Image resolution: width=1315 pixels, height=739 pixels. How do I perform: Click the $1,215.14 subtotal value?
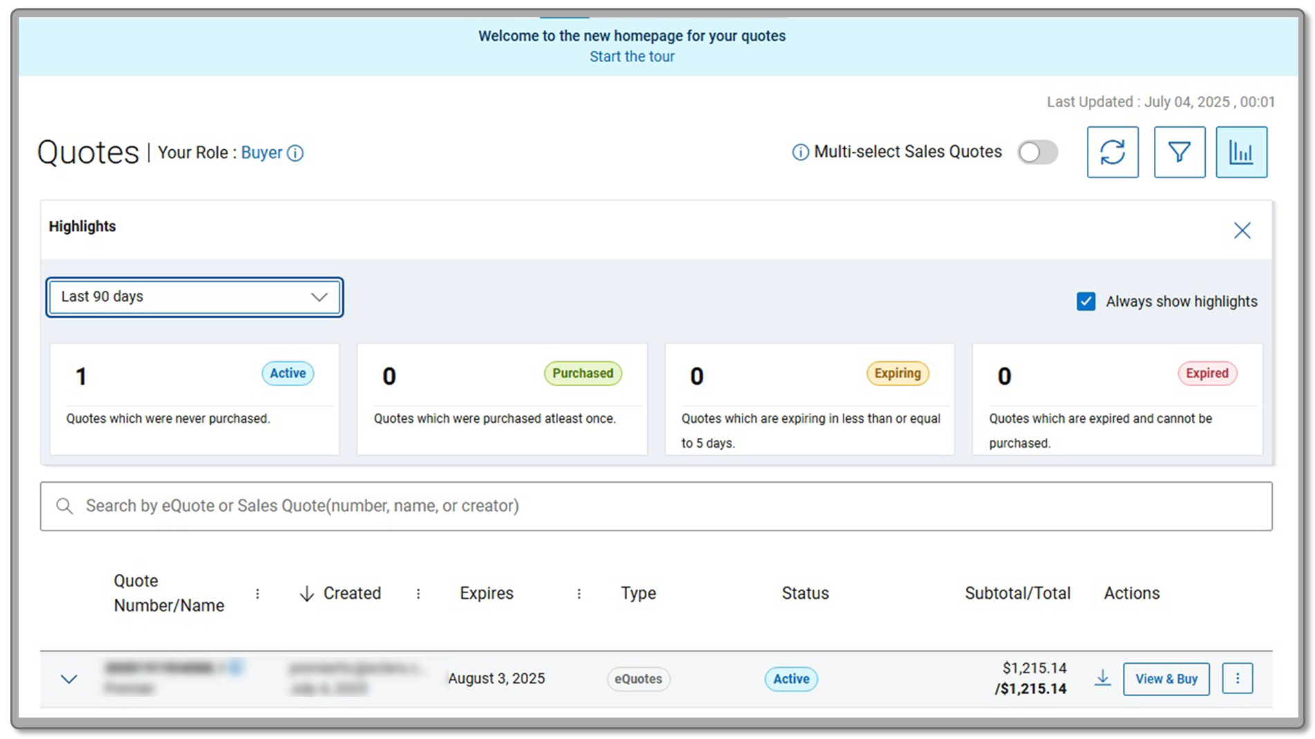1034,669
